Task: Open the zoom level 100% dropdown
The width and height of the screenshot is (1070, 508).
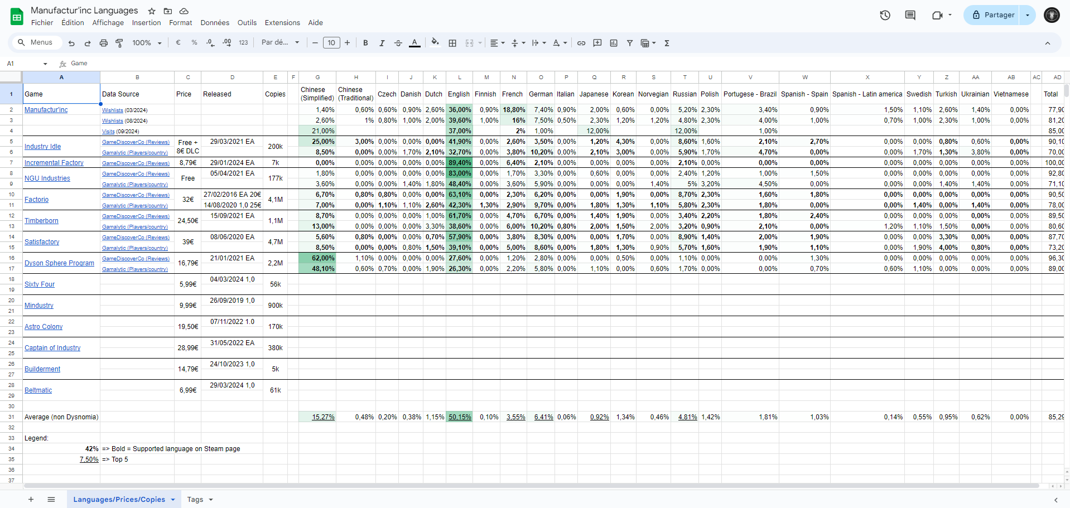Action: (x=147, y=43)
